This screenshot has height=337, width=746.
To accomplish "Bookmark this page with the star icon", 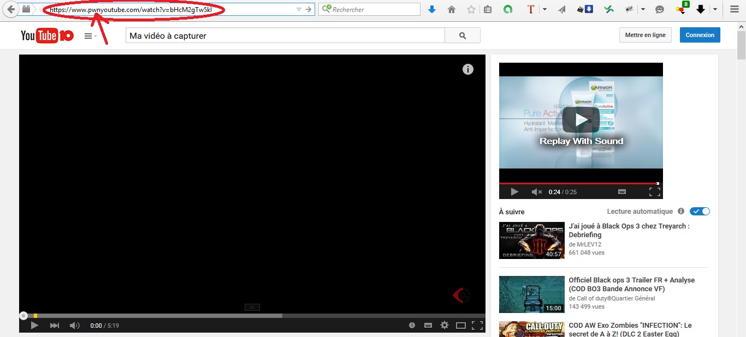I will point(471,9).
